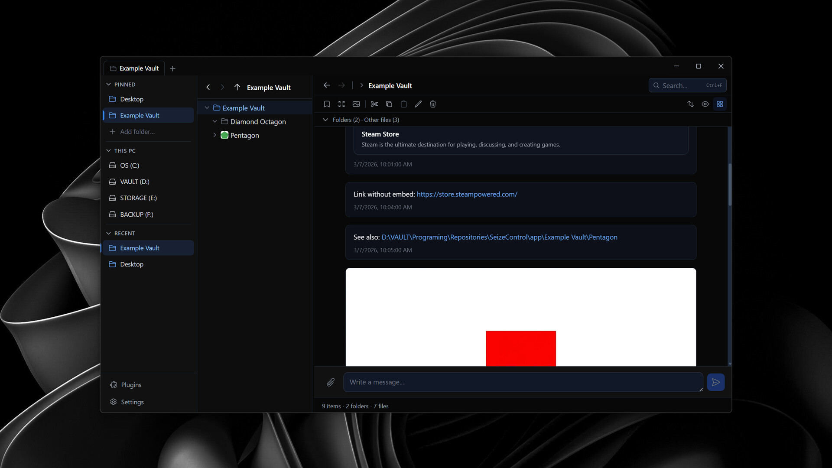Toggle the grid view layout button
Image resolution: width=832 pixels, height=468 pixels.
(x=720, y=104)
